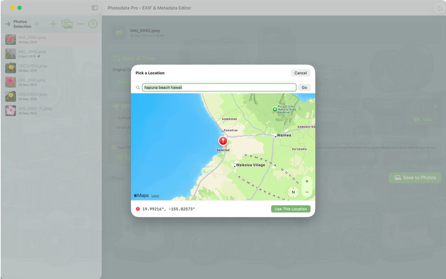
Task: Select IMG_3894.jpeg in the sidebar list
Action: point(51,54)
